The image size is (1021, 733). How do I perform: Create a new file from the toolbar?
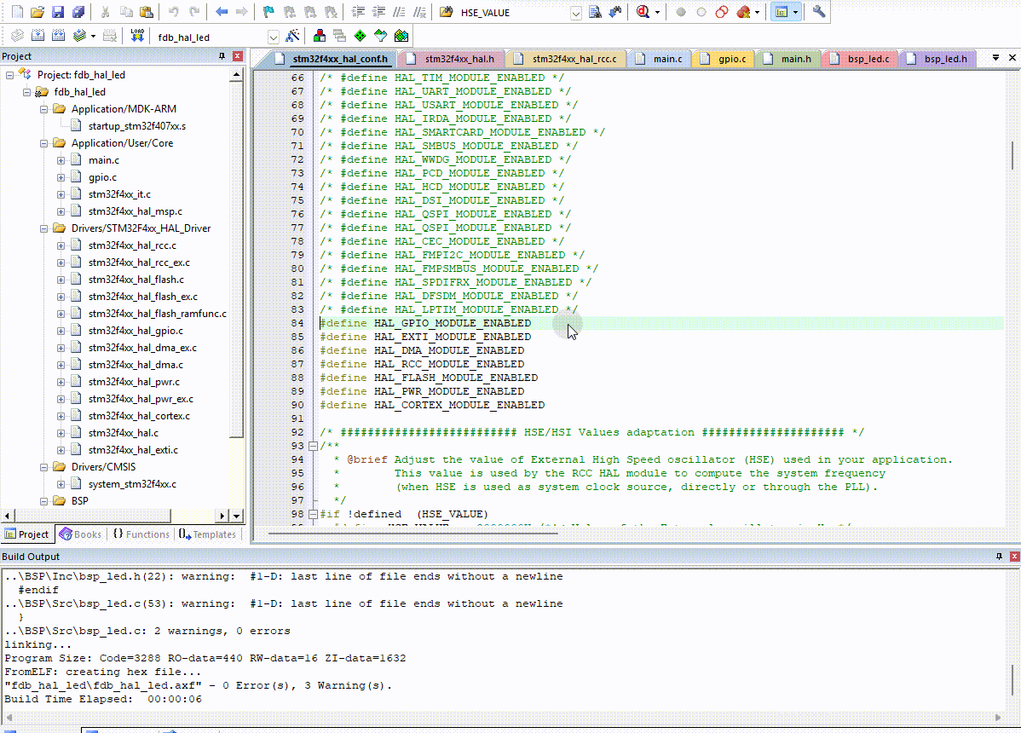(x=18, y=12)
